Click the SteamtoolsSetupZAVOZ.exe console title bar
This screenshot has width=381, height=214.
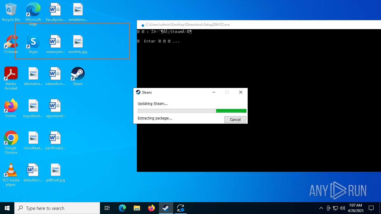259,25
